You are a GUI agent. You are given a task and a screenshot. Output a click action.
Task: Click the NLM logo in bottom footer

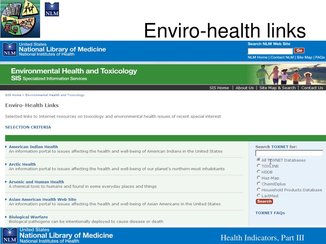tap(10, 235)
